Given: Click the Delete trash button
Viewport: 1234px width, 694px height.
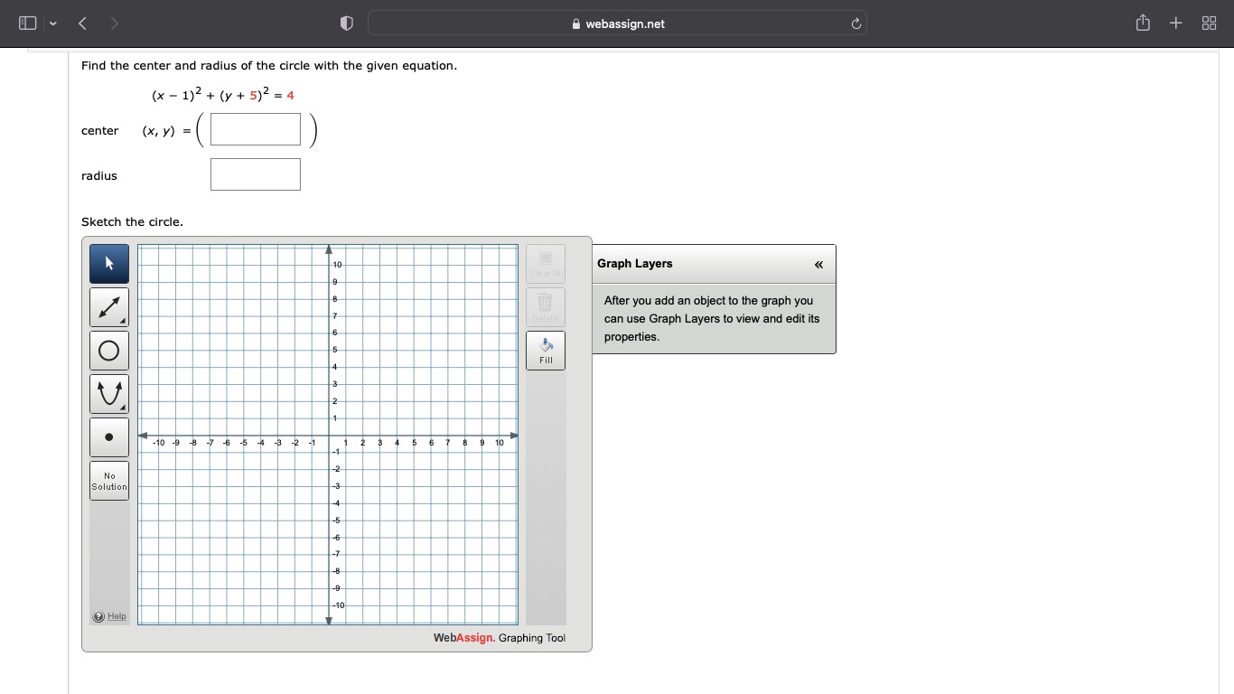Looking at the screenshot, I should (546, 307).
